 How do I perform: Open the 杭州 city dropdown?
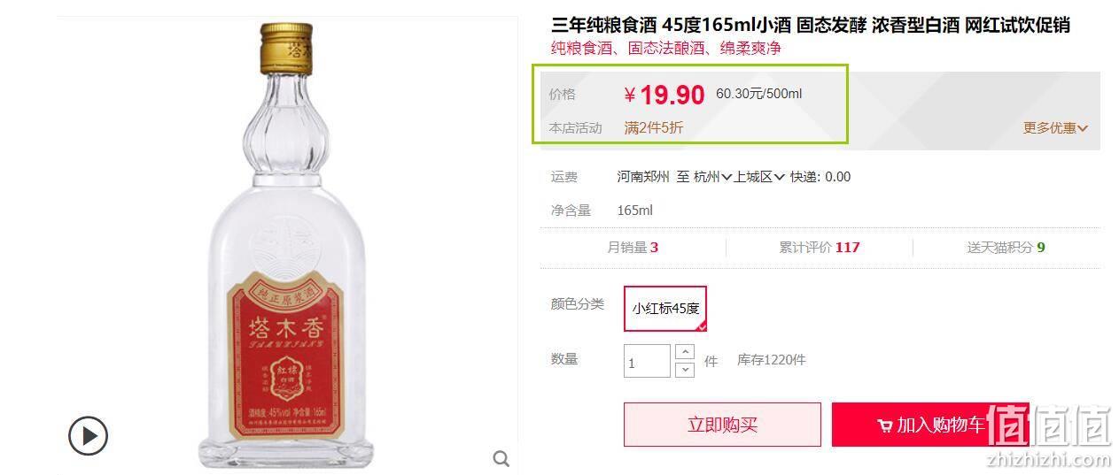tap(713, 177)
